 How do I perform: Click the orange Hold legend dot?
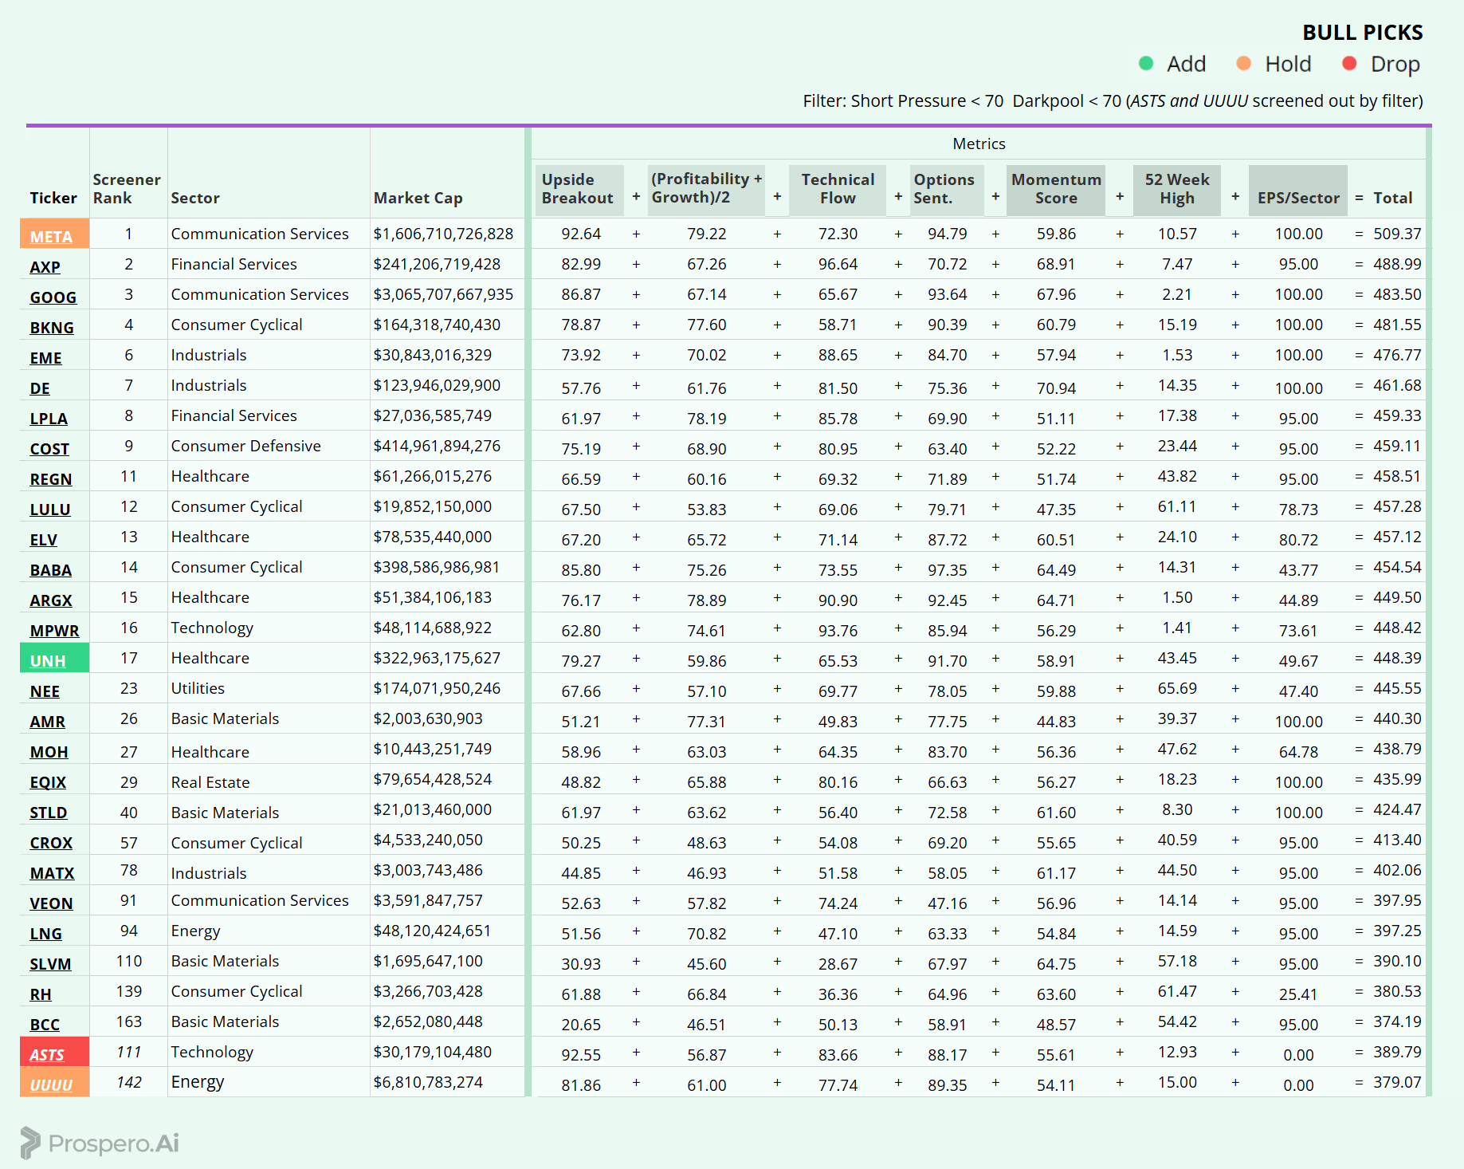pos(1243,64)
